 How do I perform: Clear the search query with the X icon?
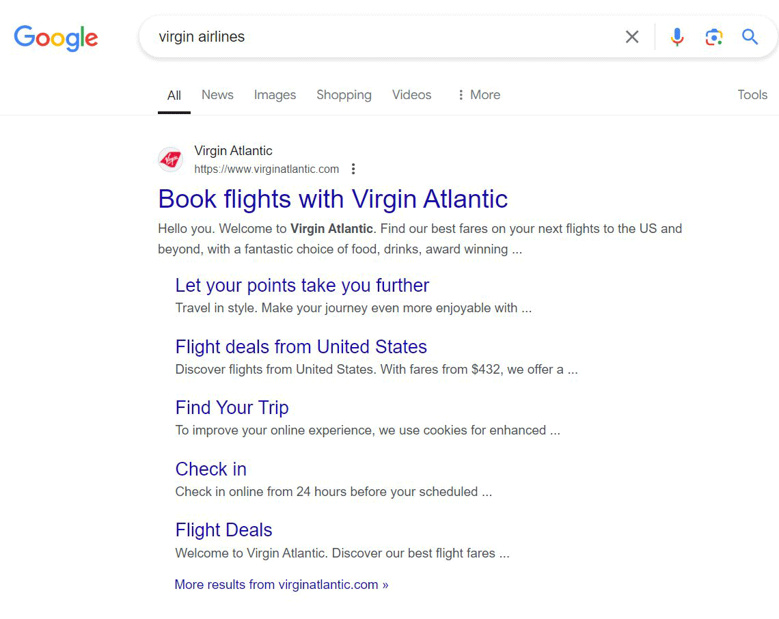(x=632, y=37)
